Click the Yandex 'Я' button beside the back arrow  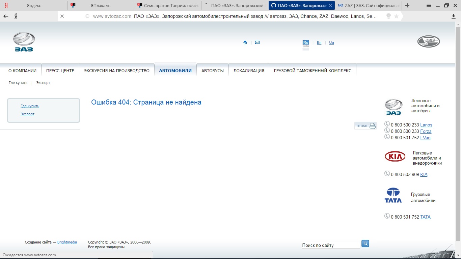coord(16,16)
